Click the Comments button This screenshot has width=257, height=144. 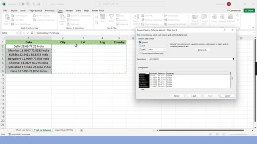tap(234, 10)
